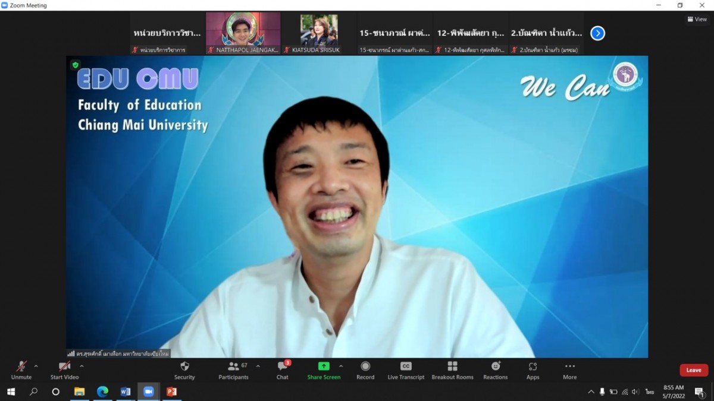
Task: Expand Share Screen options arrow
Action: click(x=341, y=366)
